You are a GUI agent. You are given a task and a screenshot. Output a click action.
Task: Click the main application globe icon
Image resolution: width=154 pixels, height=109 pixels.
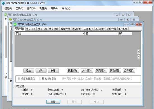[3, 3]
